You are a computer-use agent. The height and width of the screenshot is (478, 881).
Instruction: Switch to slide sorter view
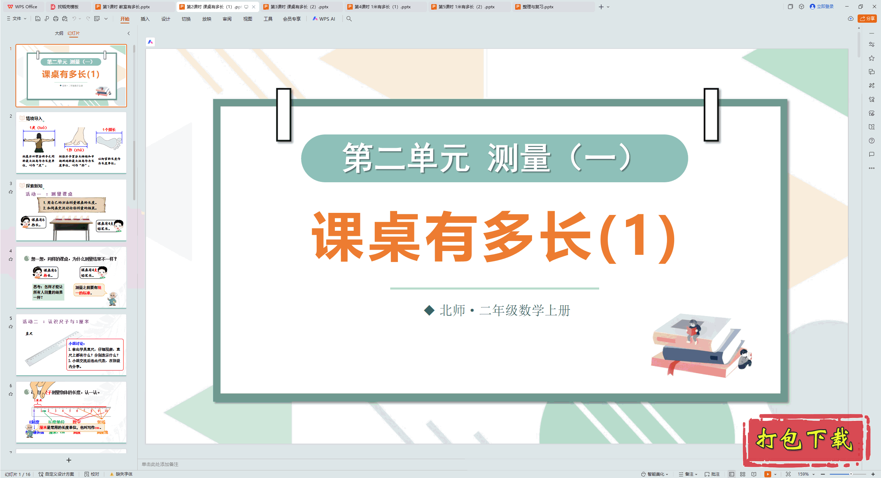(743, 474)
